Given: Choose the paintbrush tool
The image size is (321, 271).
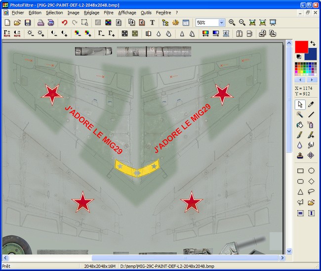Looking at the screenshot, I should pyautogui.click(x=300, y=135).
